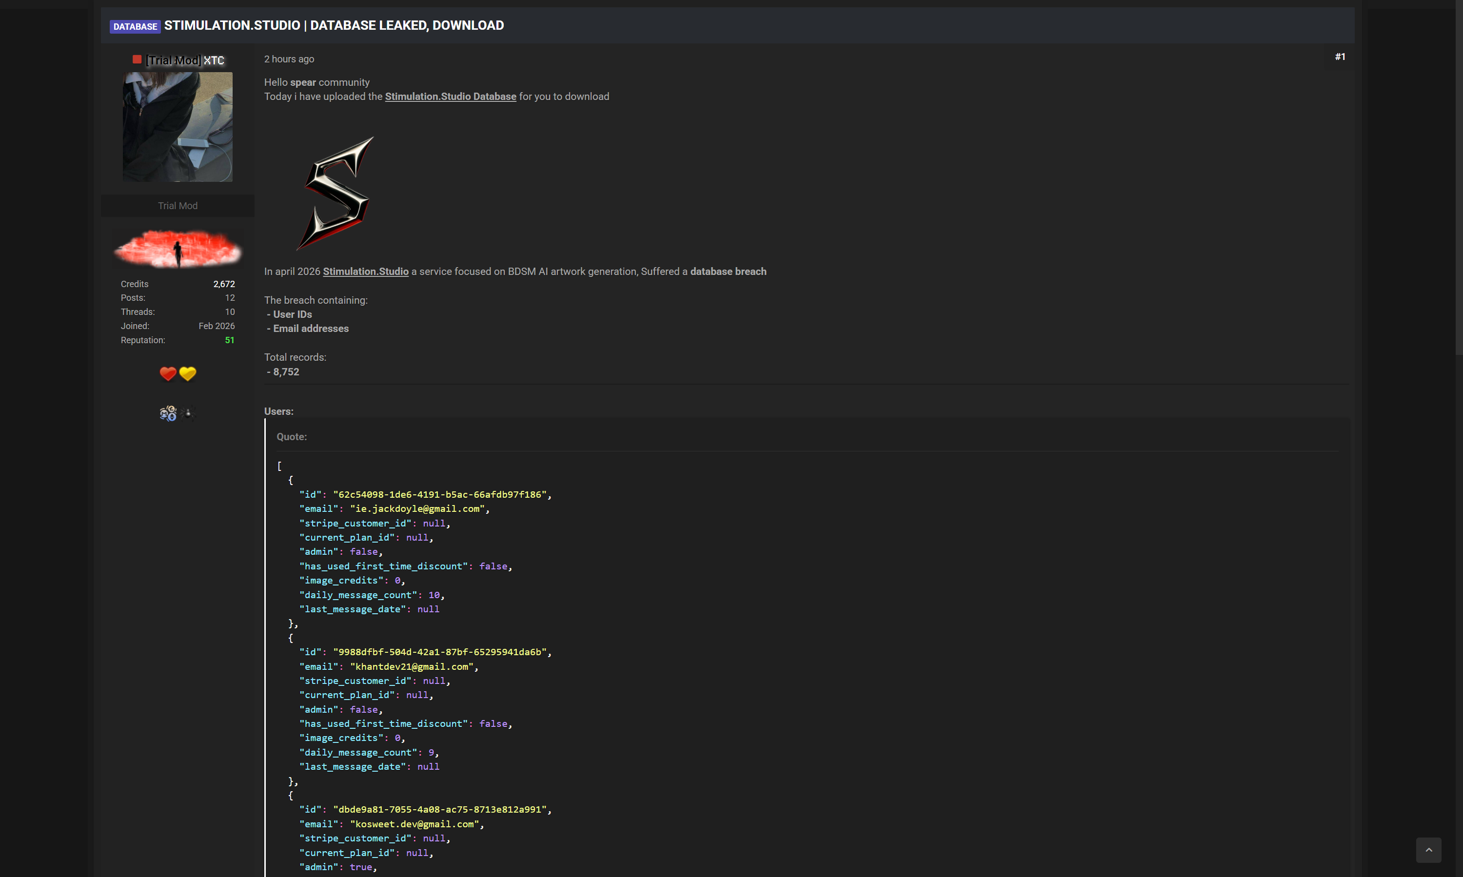The height and width of the screenshot is (877, 1463).
Task: Click the 2 hours ago timestamp
Action: 289,59
